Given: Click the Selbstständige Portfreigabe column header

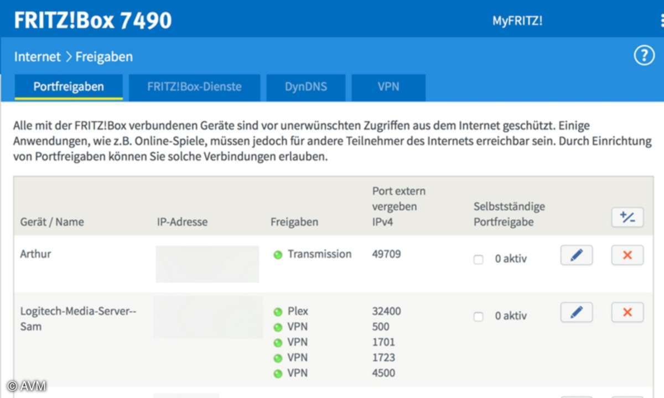Looking at the screenshot, I should tap(509, 214).
